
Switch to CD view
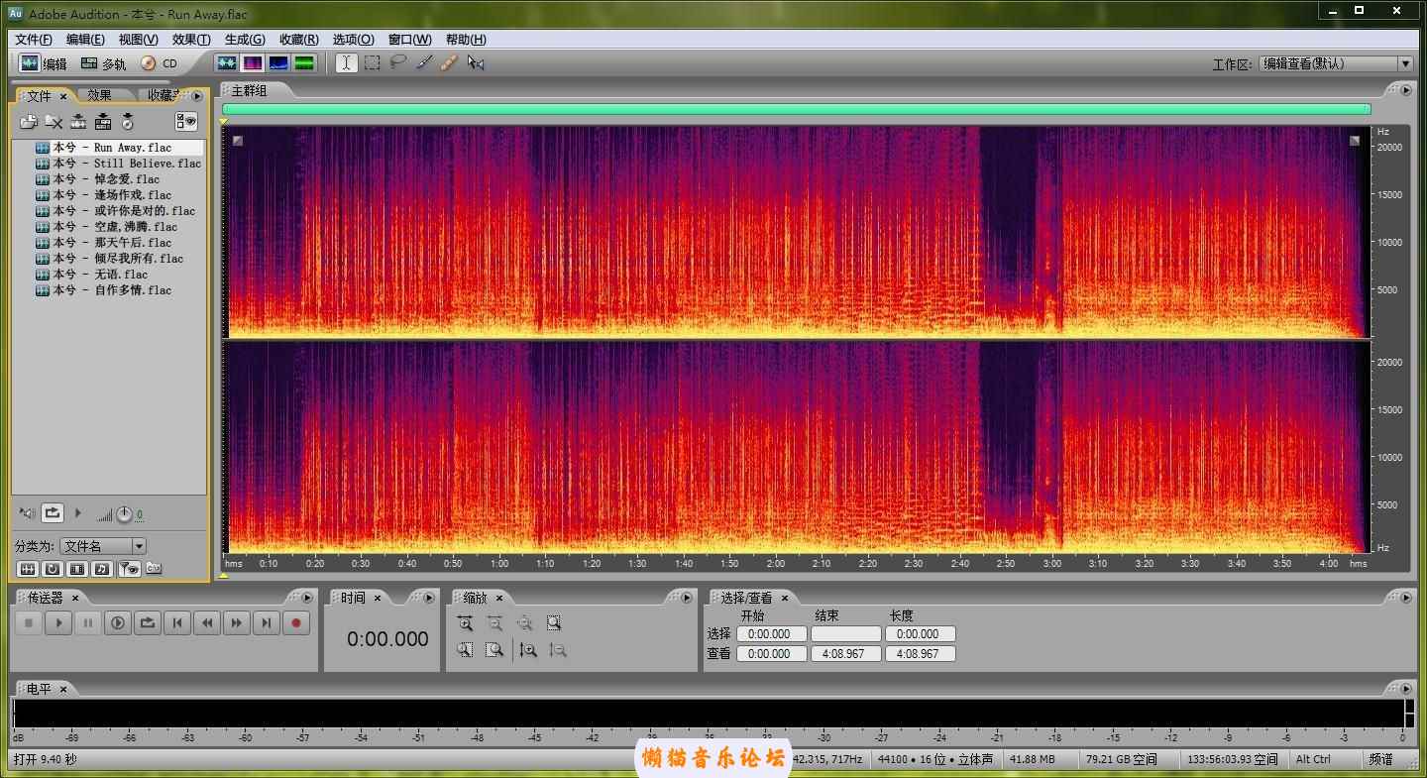(159, 63)
